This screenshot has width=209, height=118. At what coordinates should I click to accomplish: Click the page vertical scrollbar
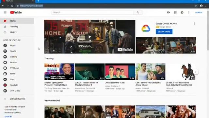coord(208,31)
